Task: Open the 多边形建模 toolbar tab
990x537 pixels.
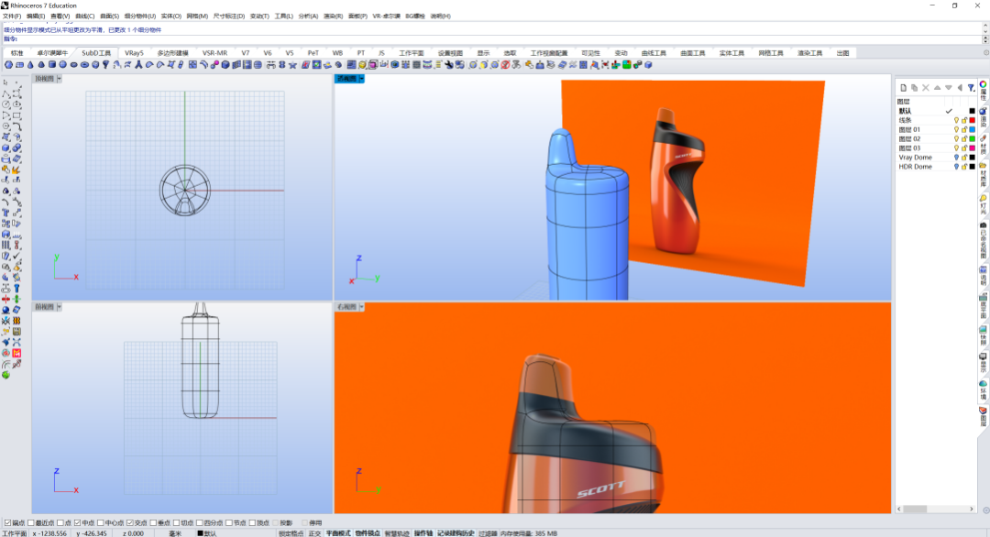Action: click(x=173, y=53)
